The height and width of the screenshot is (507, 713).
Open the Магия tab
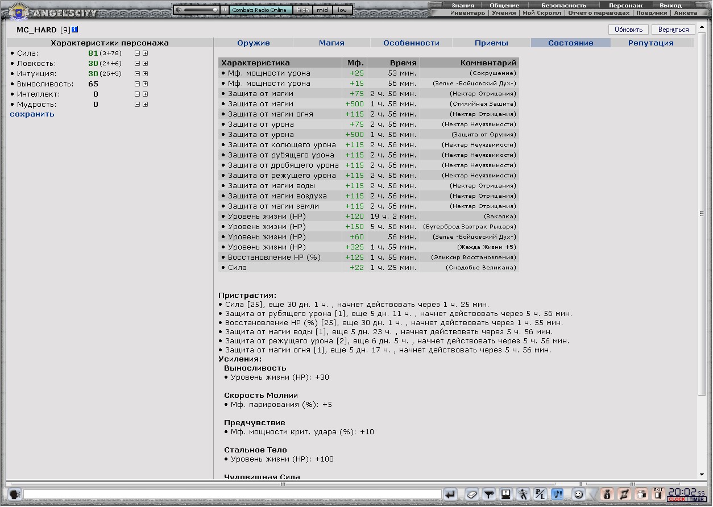tap(331, 43)
